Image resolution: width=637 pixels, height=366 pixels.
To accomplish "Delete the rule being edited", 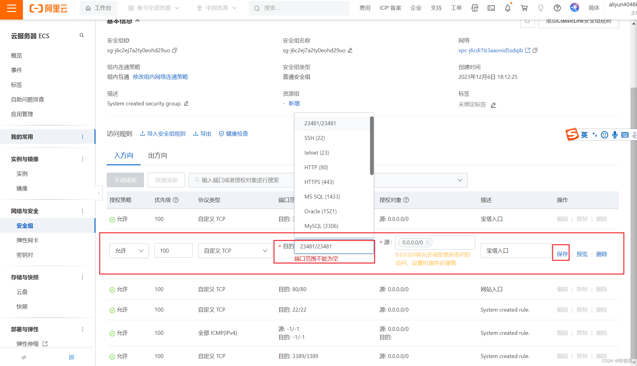I will point(602,254).
